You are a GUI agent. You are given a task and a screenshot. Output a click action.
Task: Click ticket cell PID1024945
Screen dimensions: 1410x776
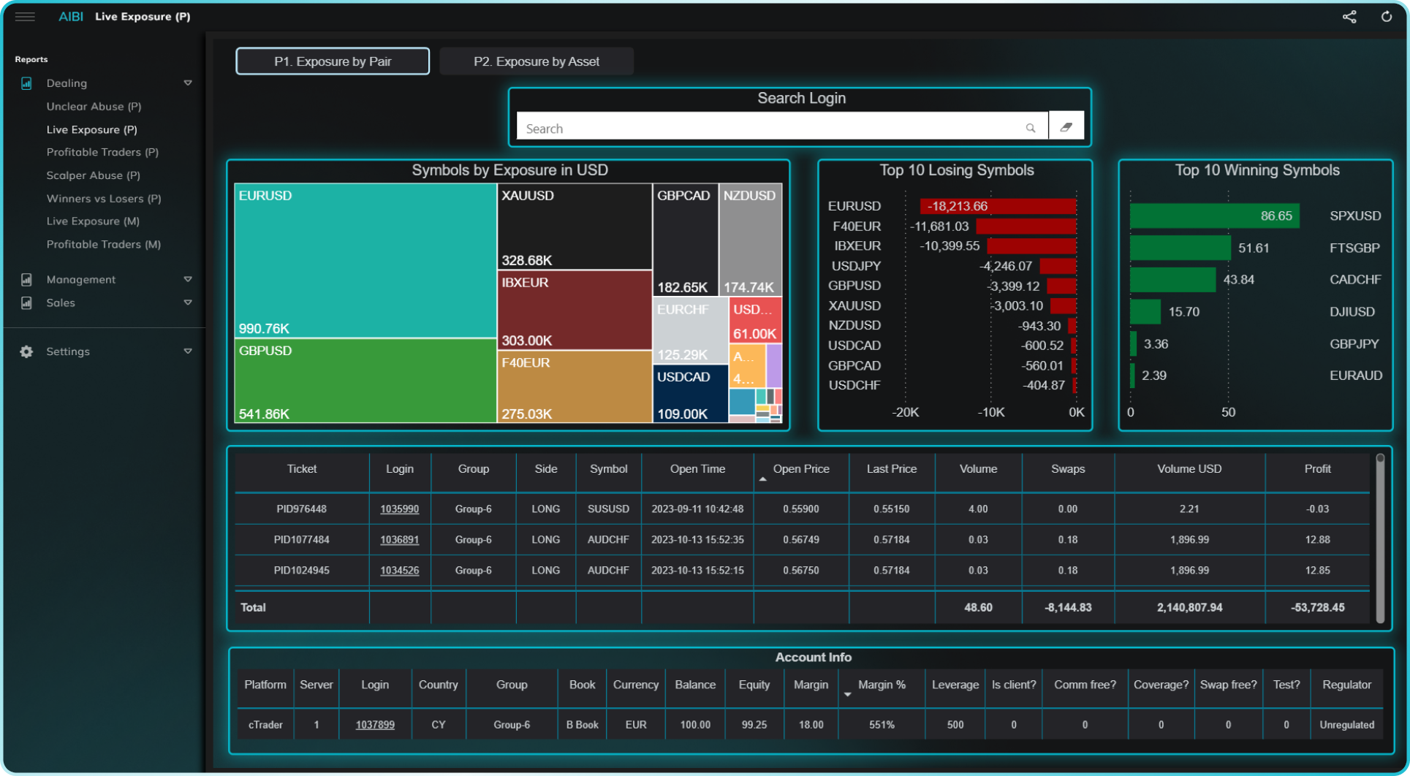point(302,570)
